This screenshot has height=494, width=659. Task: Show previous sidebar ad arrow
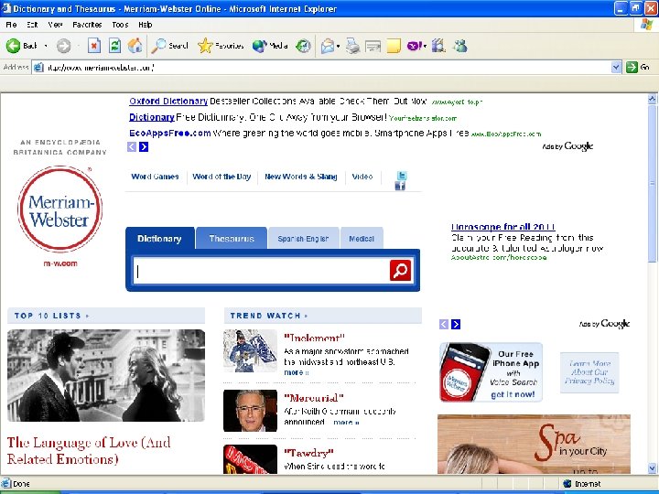(x=444, y=324)
